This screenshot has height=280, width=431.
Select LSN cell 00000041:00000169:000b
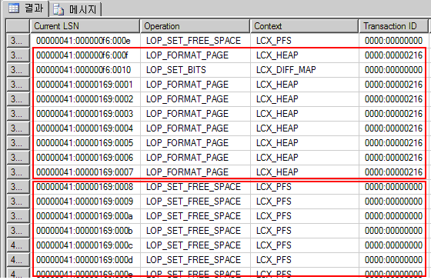coord(85,231)
